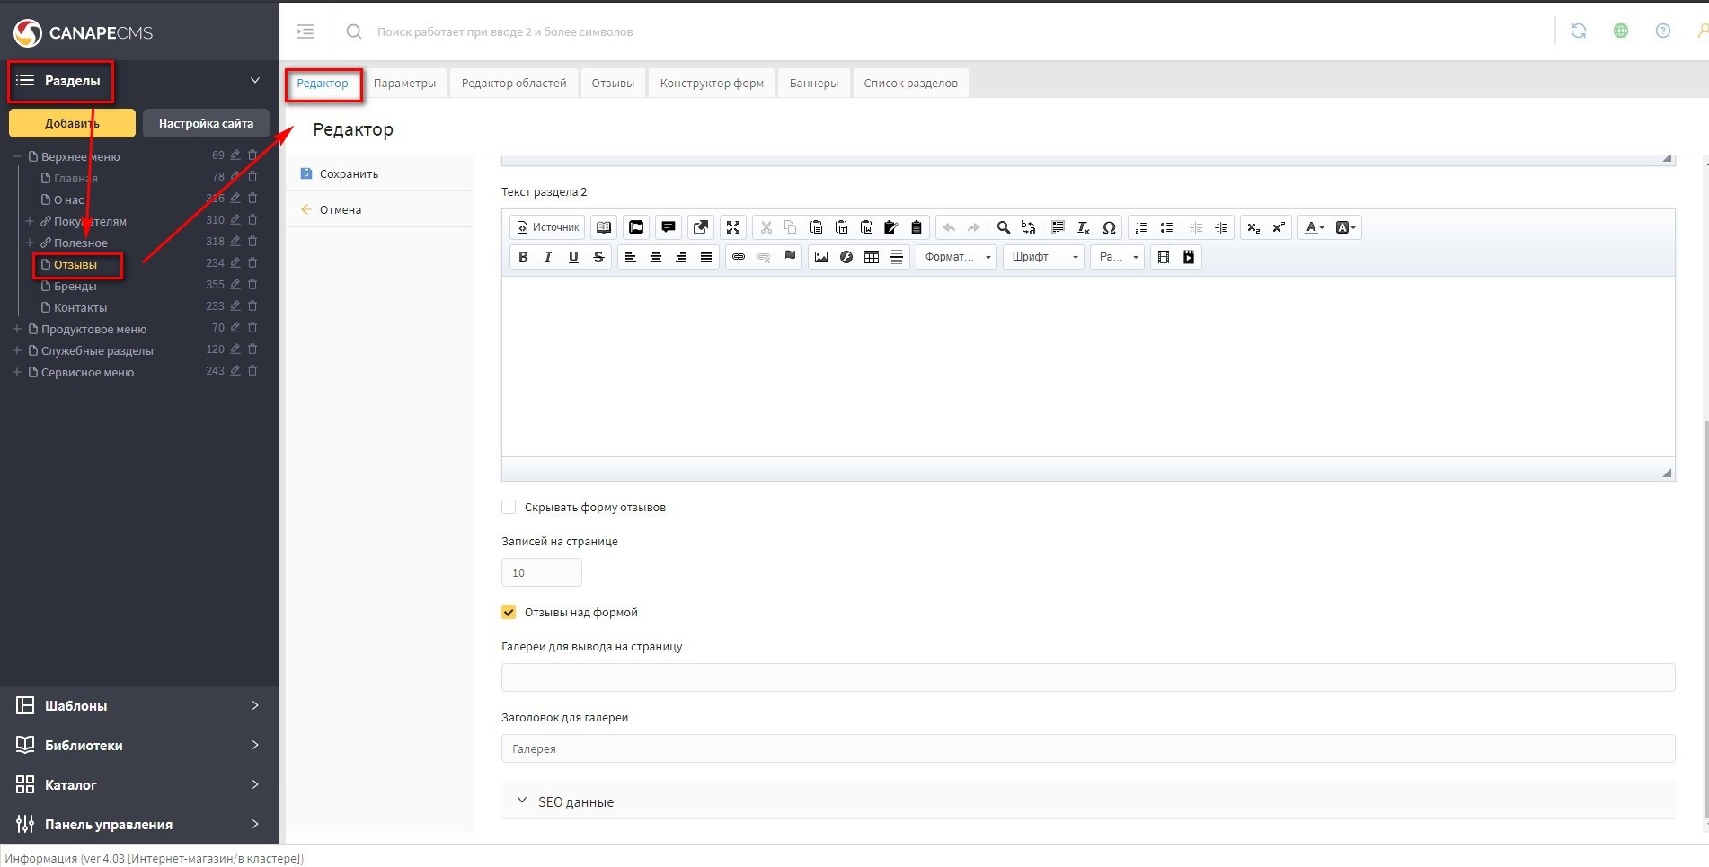Insert special character with Omega icon

1109,227
